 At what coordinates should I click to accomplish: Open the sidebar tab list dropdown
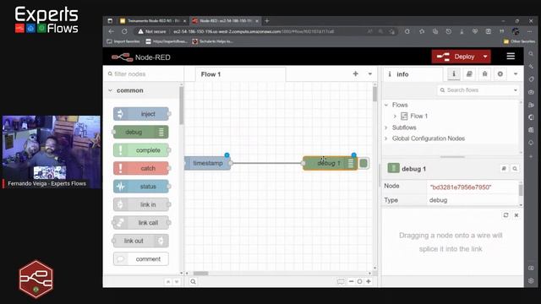516,73
